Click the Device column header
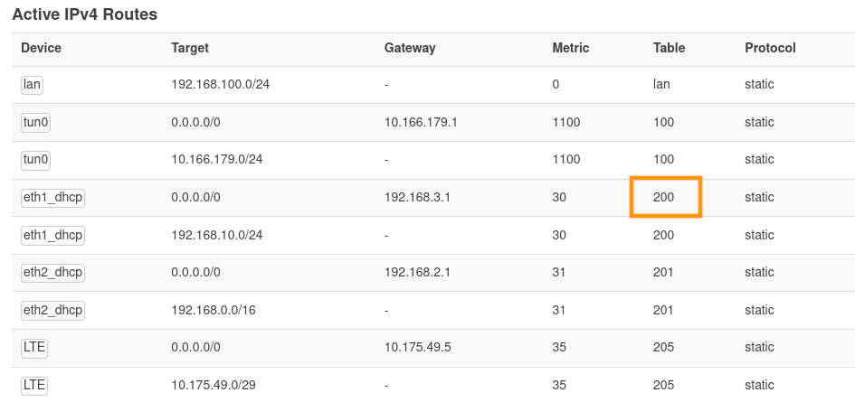 tap(42, 48)
